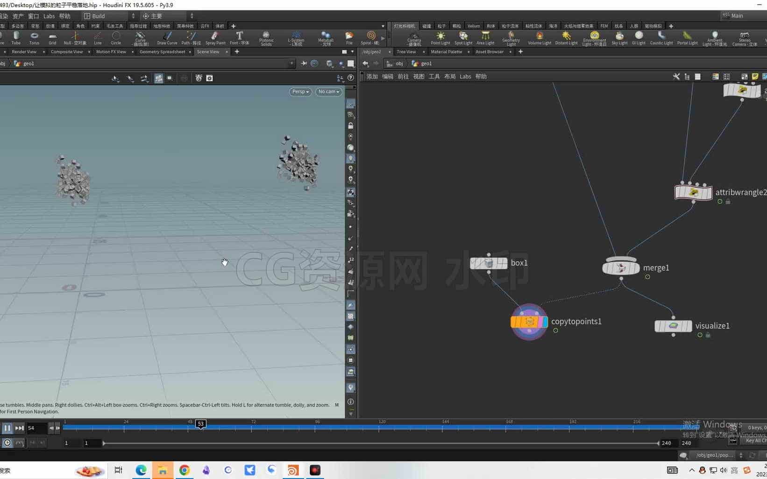Add Platonic Solids from the shelf

(266, 39)
